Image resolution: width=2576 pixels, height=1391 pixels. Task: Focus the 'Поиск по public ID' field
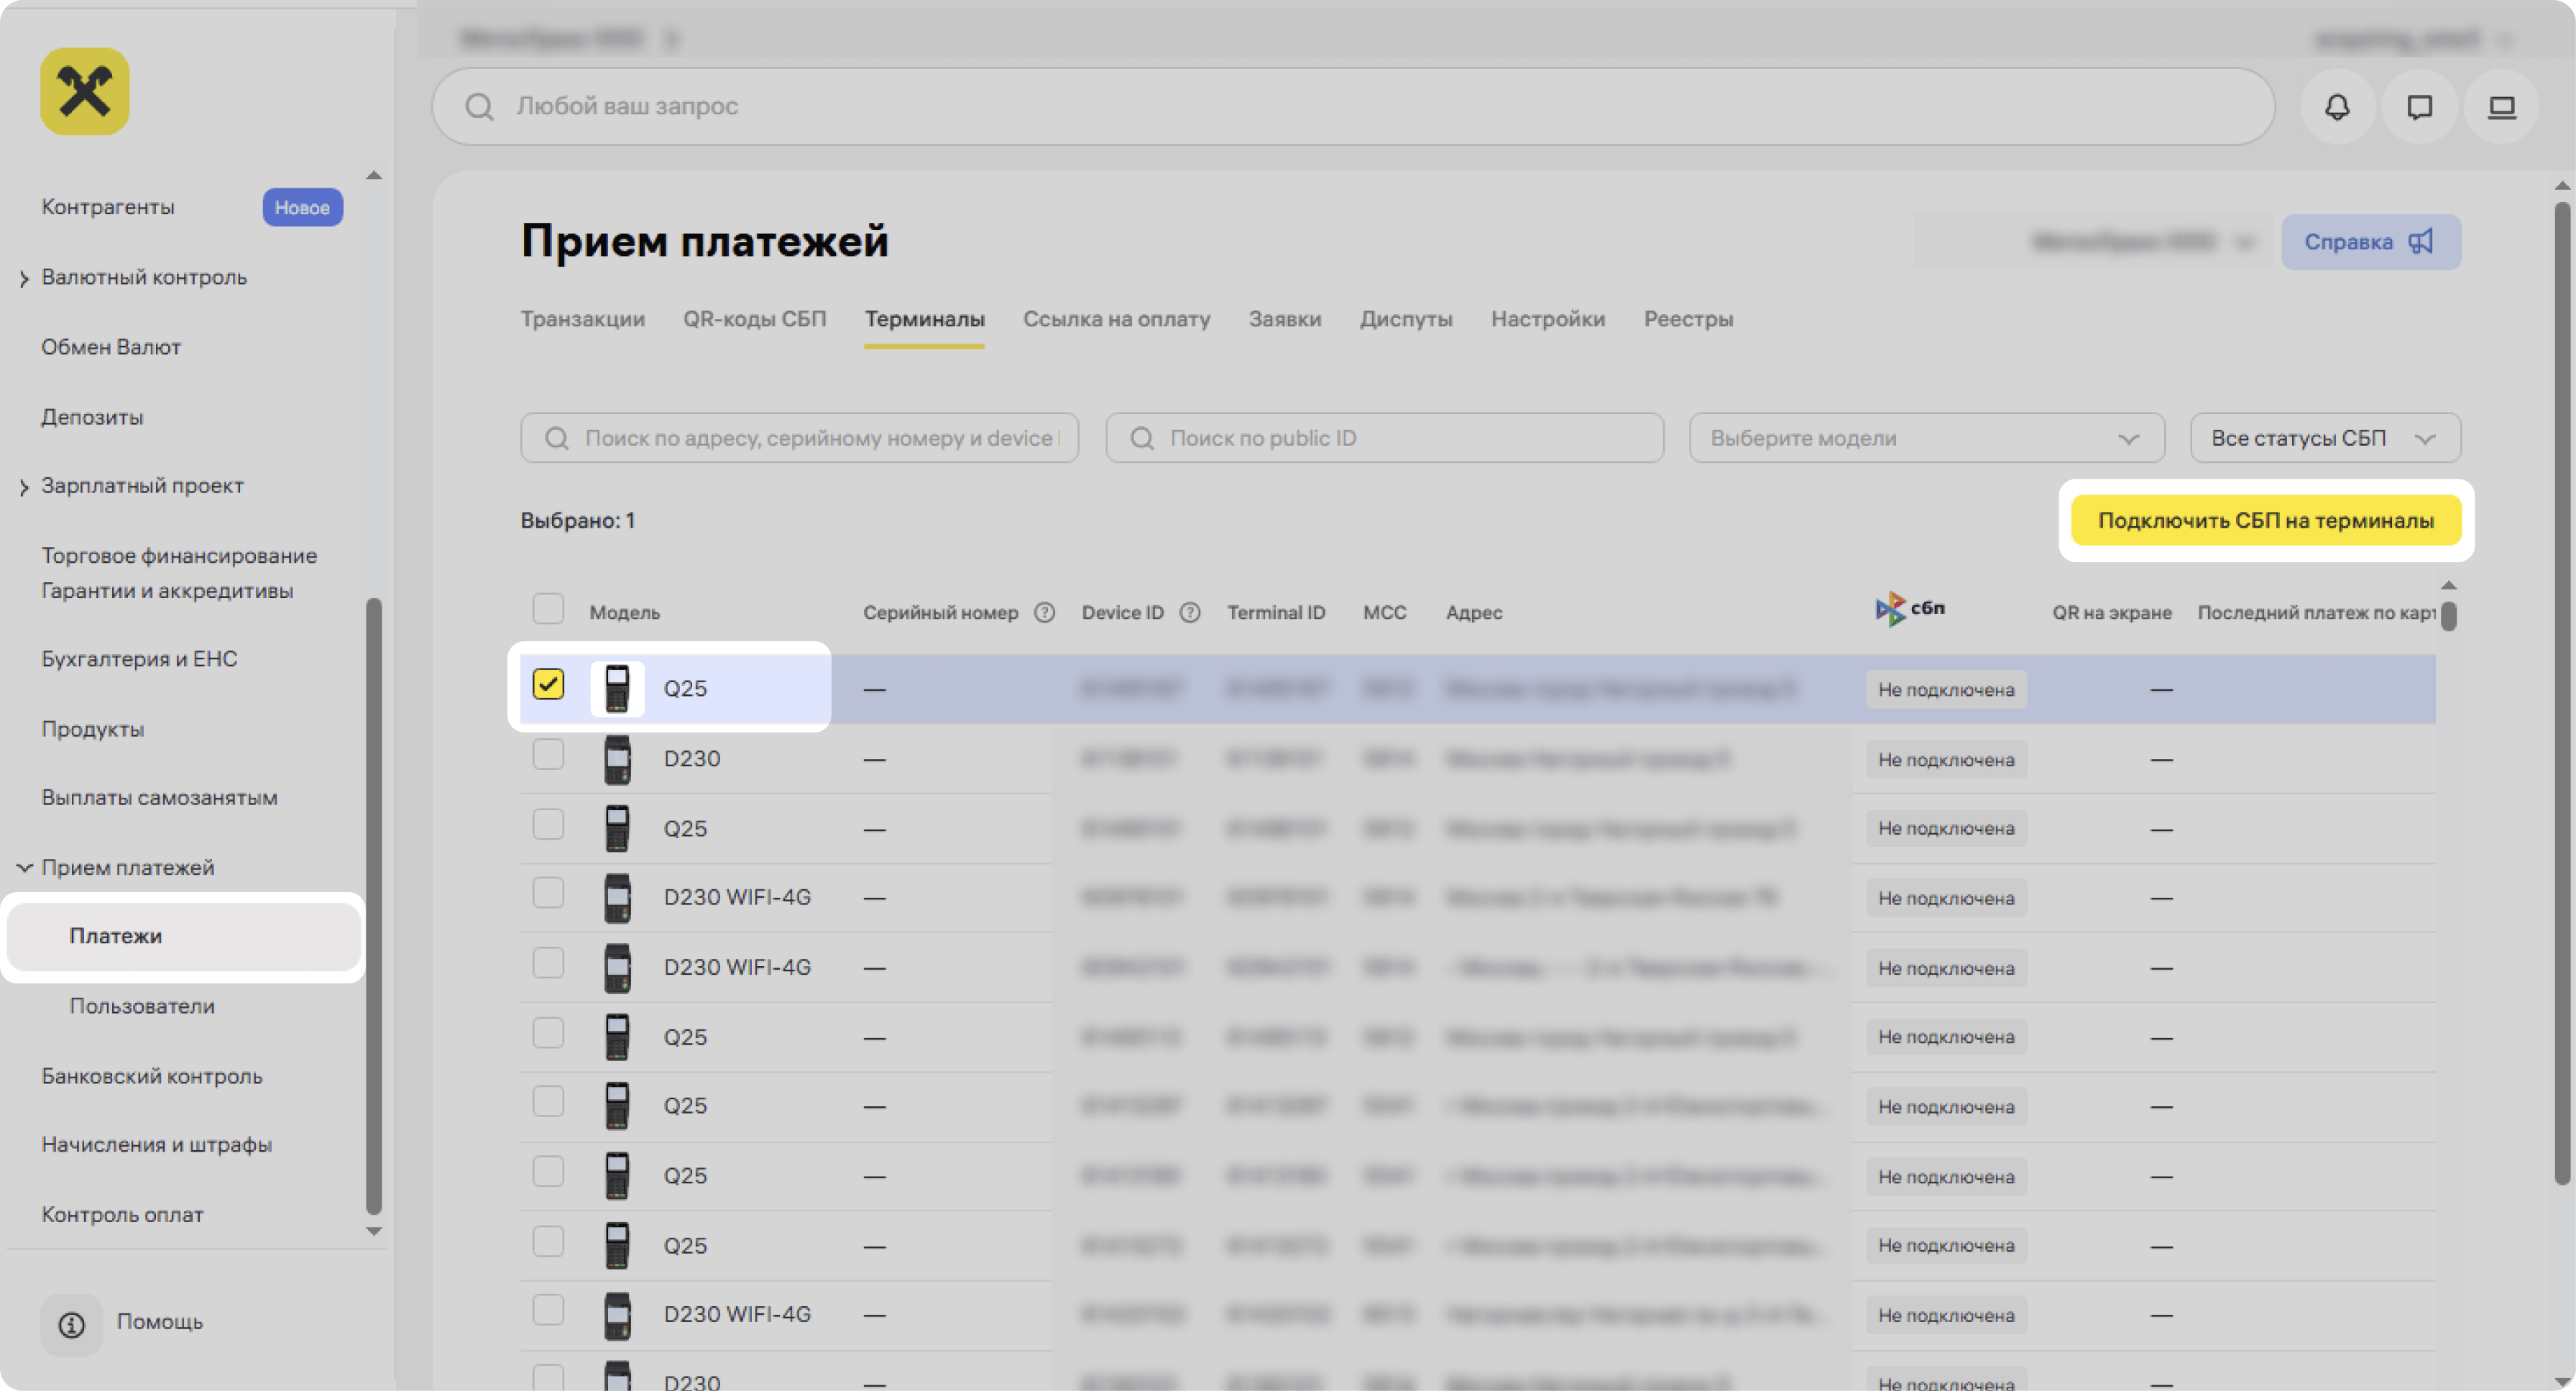coord(1384,438)
